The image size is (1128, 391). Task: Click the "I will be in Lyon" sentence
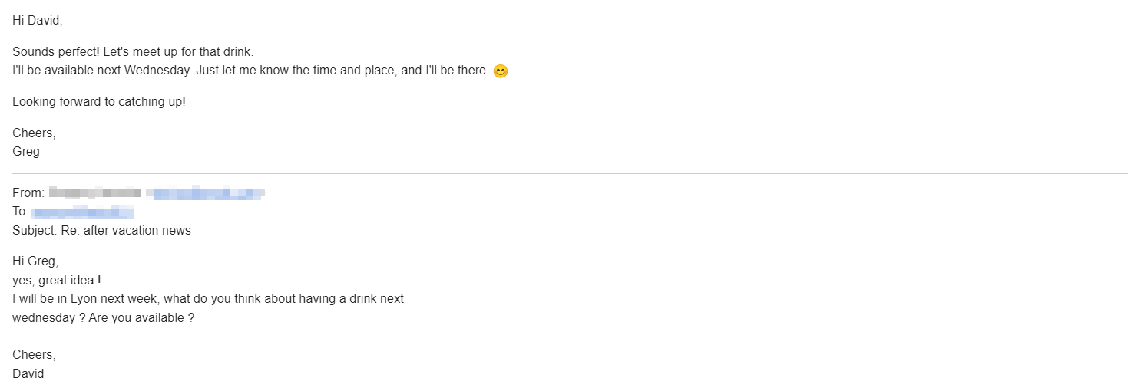click(208, 299)
